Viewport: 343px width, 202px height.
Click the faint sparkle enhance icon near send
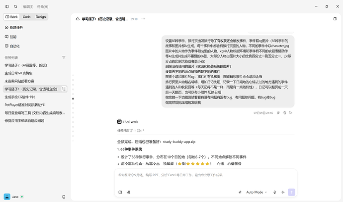click(283, 192)
